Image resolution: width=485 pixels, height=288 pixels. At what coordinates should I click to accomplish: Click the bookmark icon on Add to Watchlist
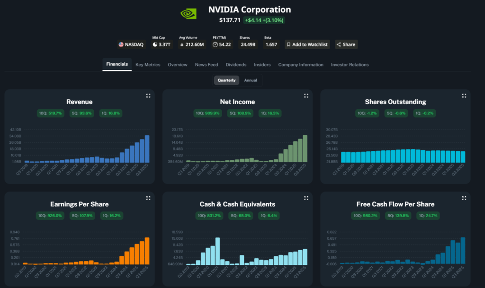tap(288, 44)
